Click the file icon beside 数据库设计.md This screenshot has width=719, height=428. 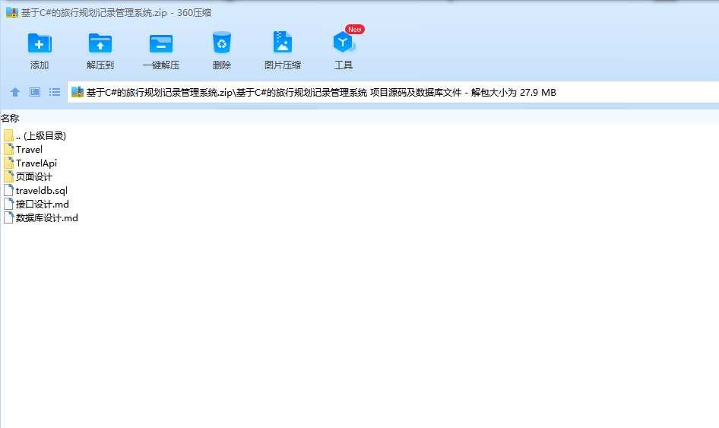tap(8, 218)
